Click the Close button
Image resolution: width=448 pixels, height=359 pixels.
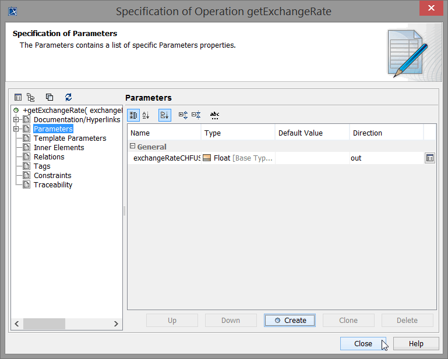click(363, 344)
